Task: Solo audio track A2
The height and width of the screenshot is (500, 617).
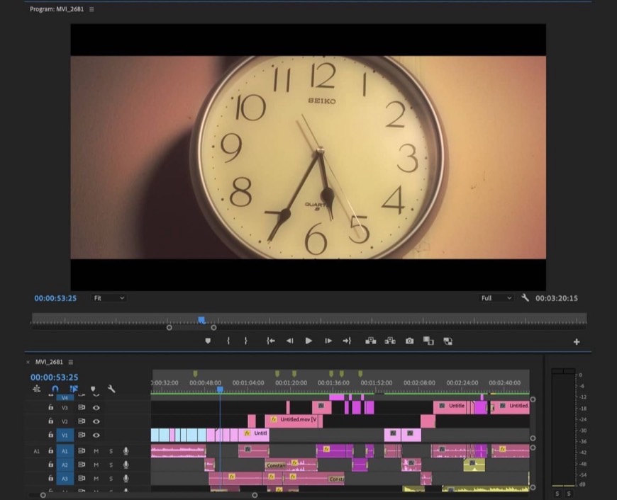Action: point(111,465)
